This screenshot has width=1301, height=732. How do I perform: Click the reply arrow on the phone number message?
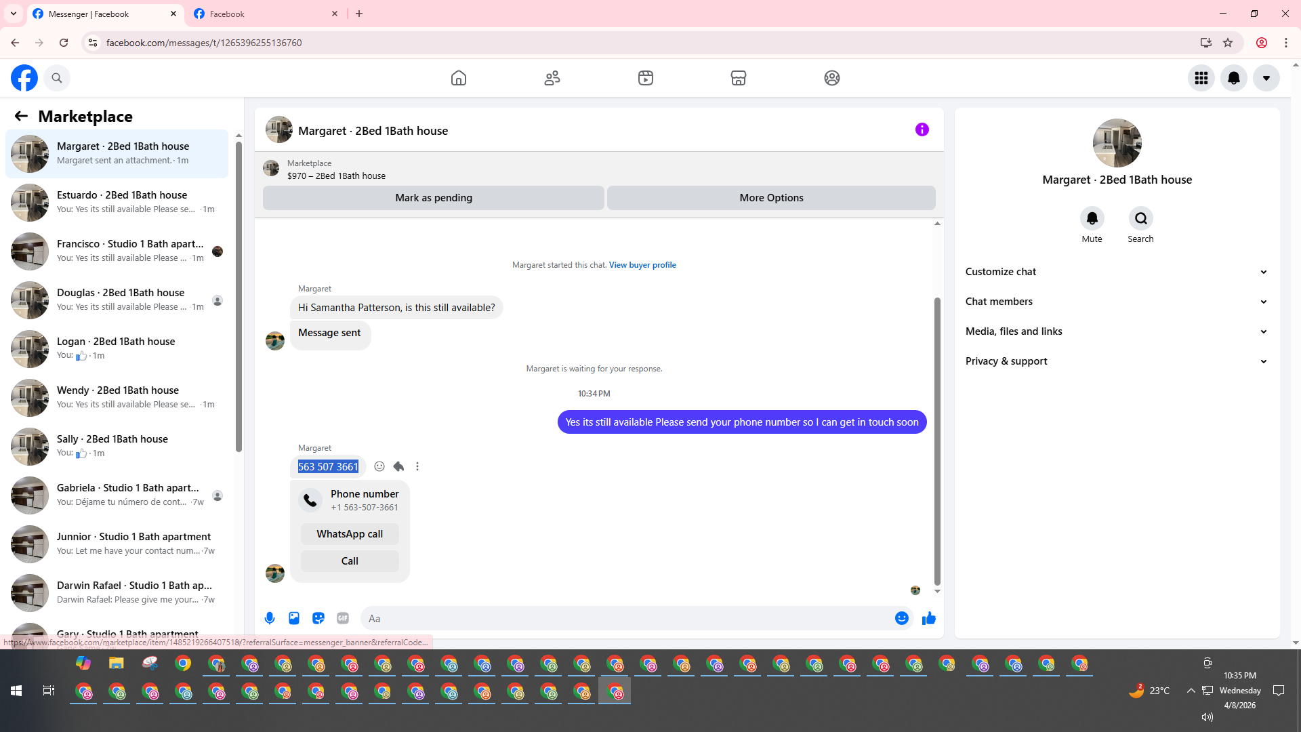click(398, 466)
